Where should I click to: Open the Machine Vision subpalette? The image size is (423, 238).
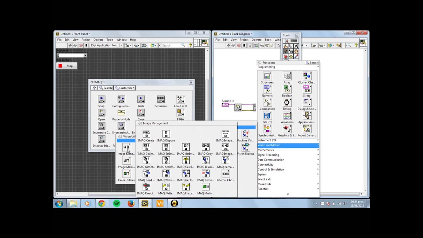click(x=246, y=134)
